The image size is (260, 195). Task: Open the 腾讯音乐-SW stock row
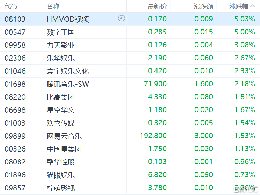tap(67, 84)
